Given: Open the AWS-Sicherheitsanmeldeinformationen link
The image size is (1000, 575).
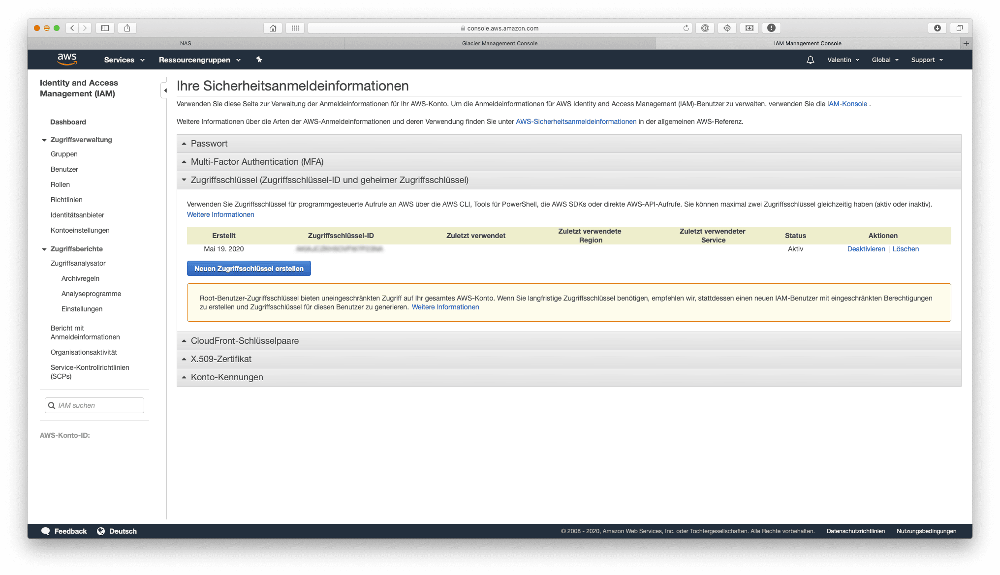Looking at the screenshot, I should pyautogui.click(x=576, y=121).
